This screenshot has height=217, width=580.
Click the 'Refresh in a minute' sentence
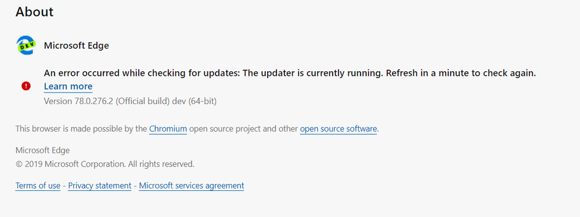coord(461,73)
